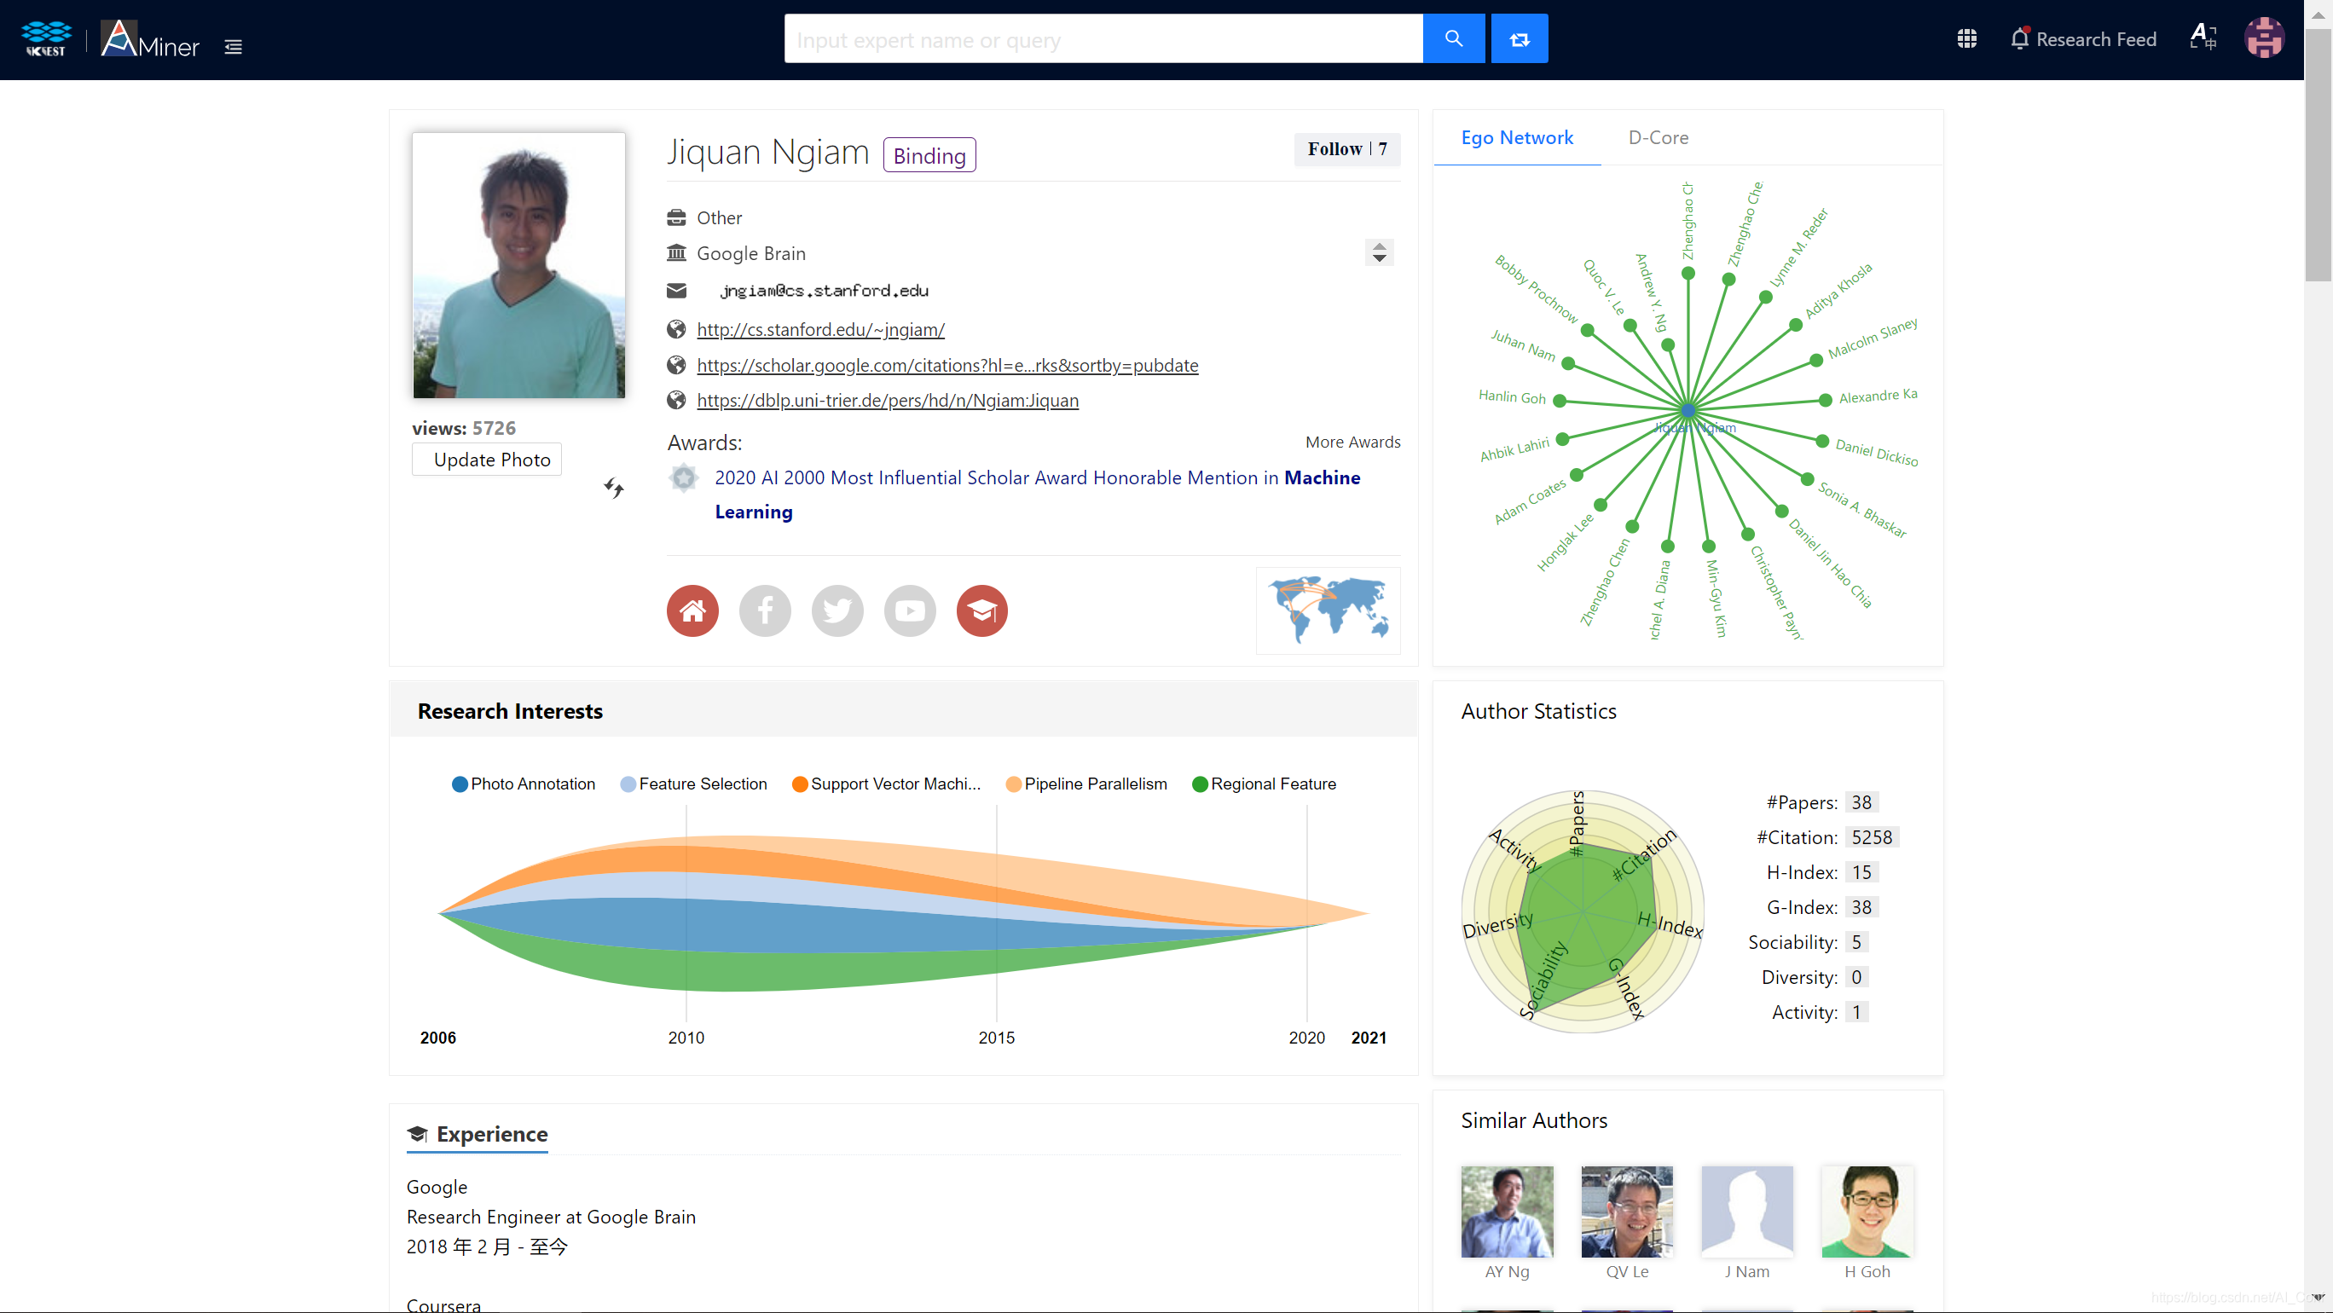Open the apps grid icon

[1966, 39]
